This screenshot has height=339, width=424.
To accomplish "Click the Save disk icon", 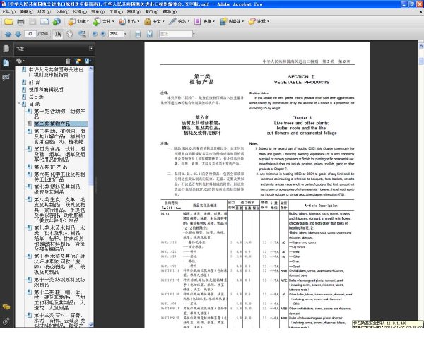I will [33, 22].
